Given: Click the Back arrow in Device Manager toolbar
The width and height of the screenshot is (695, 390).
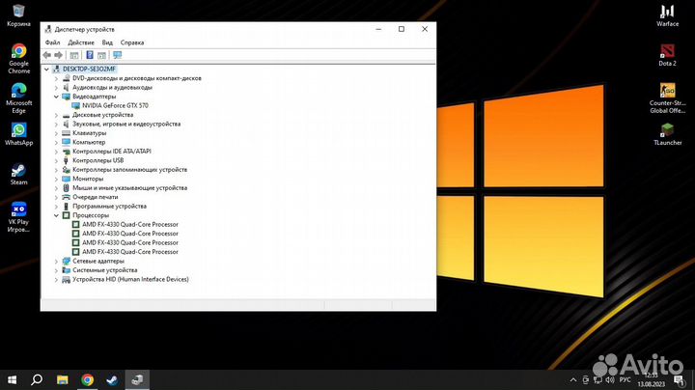Looking at the screenshot, I should click(47, 55).
